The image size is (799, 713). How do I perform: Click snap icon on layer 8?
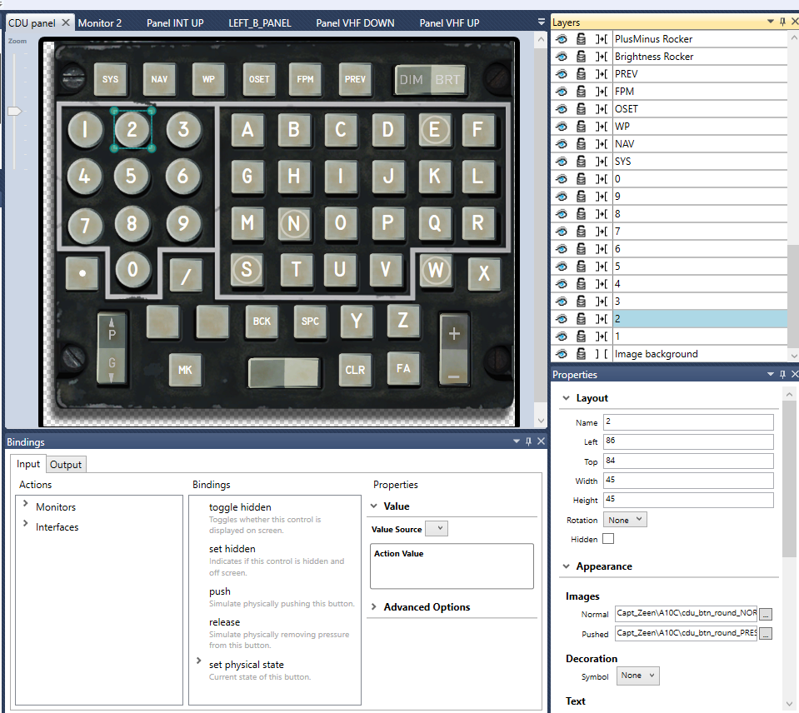pos(602,214)
